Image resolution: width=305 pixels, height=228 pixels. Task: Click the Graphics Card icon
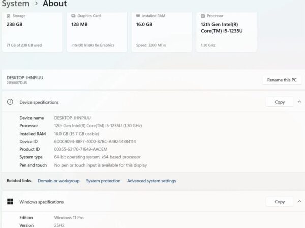coord(74,16)
